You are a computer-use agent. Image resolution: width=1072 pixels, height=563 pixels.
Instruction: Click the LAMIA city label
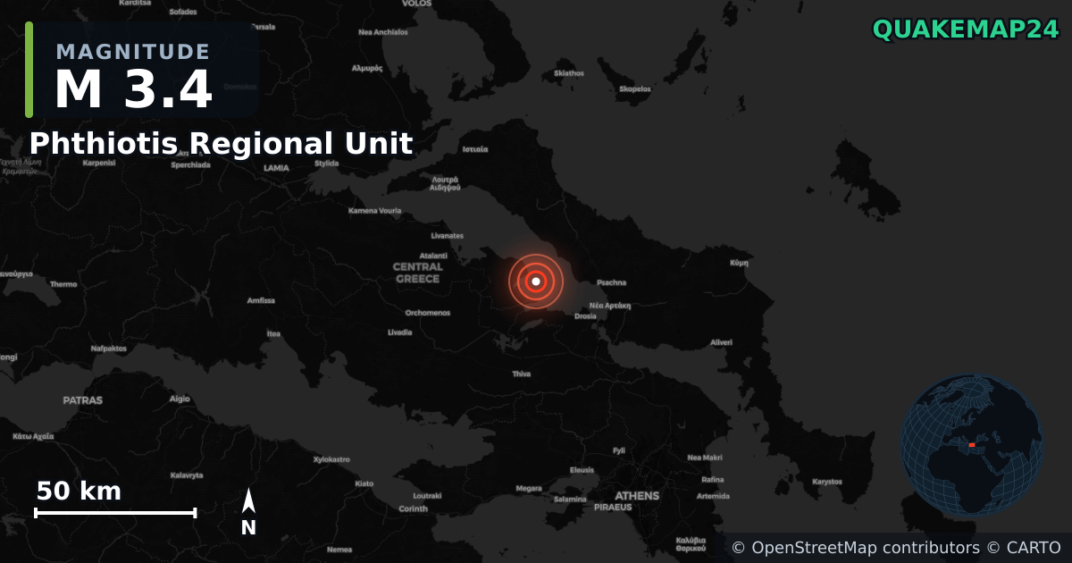click(x=277, y=168)
